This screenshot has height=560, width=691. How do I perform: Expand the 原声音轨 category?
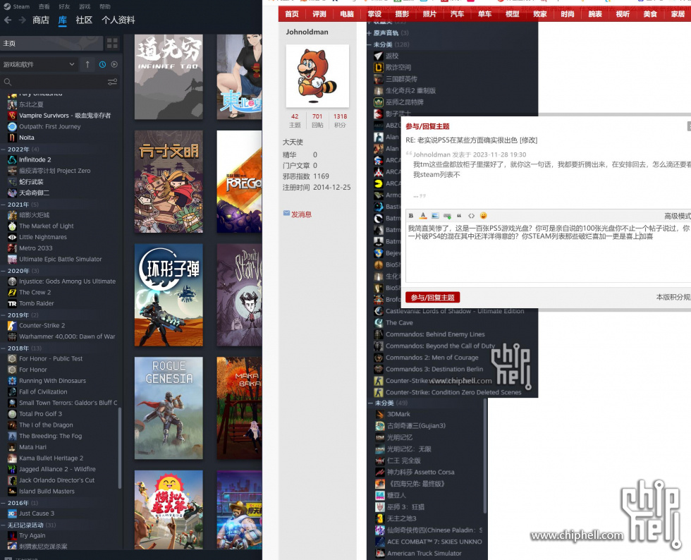[369, 33]
